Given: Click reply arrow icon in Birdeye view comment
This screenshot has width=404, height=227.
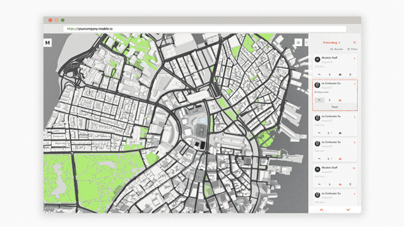Looking at the screenshot, I should (319, 100).
